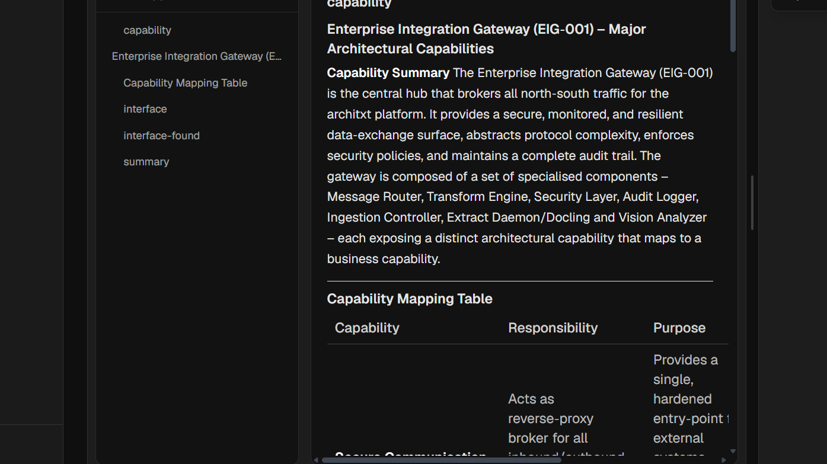Click the 'Responsibility' table column header
827x464 pixels.
pos(553,328)
